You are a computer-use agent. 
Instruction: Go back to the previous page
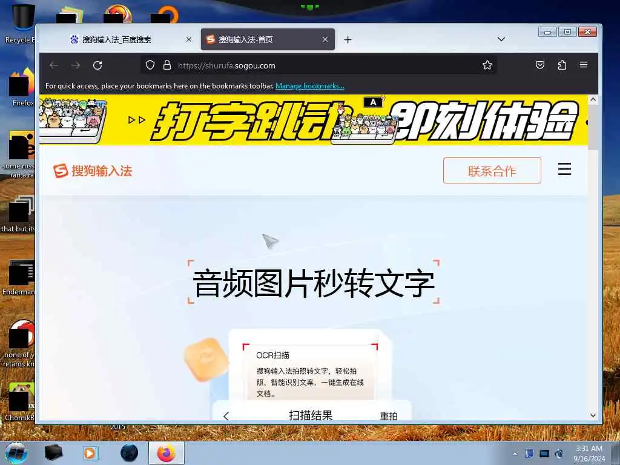pyautogui.click(x=54, y=65)
